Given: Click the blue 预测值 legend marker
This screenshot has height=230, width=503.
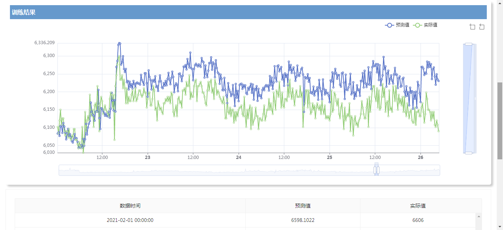Looking at the screenshot, I should tap(390, 25).
